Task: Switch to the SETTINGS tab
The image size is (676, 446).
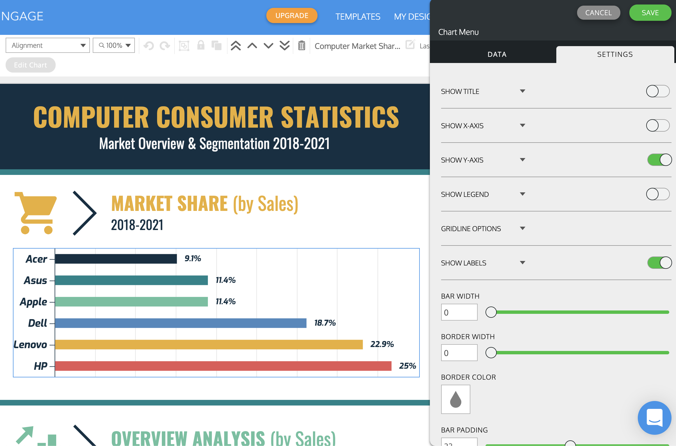Action: (x=615, y=54)
